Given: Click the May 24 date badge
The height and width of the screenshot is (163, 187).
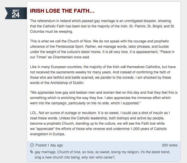Looking at the screenshot, I should tap(16, 13).
